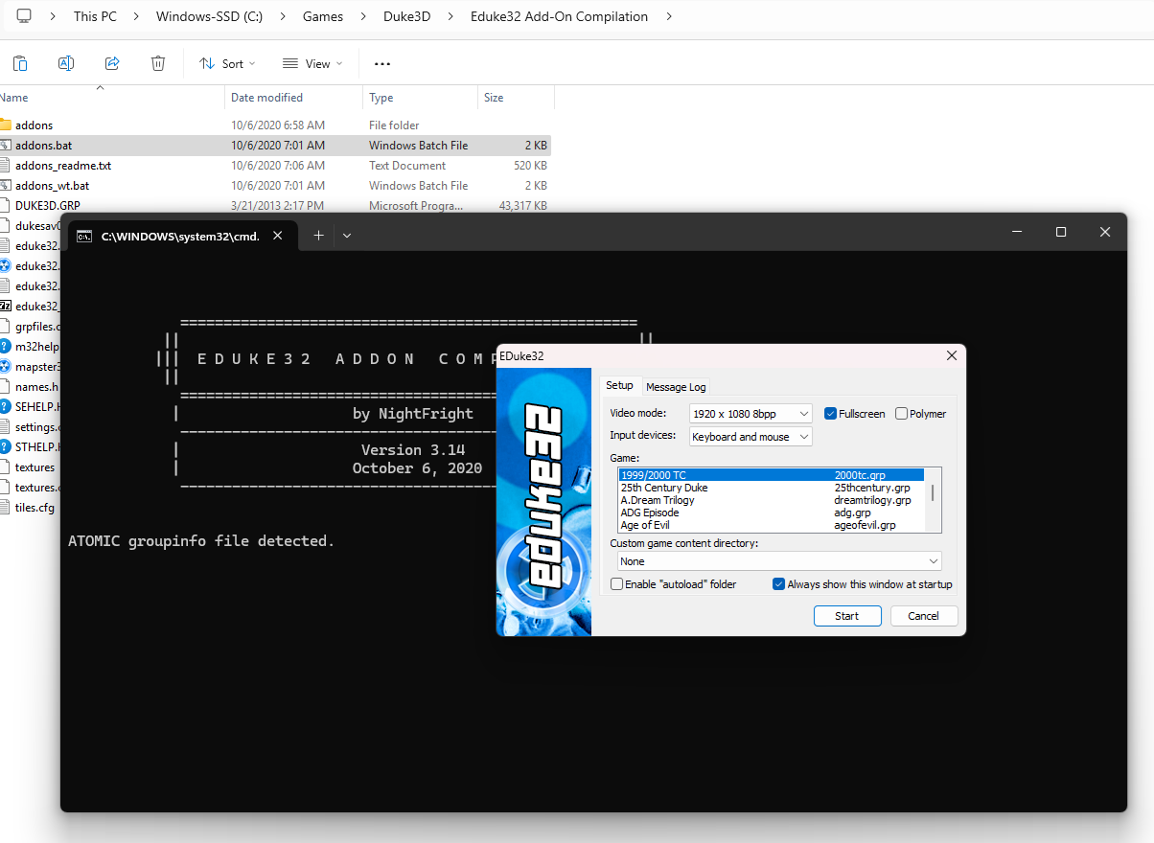Image resolution: width=1154 pixels, height=843 pixels.
Task: Open Custom game content directory dropdown
Action: (778, 561)
